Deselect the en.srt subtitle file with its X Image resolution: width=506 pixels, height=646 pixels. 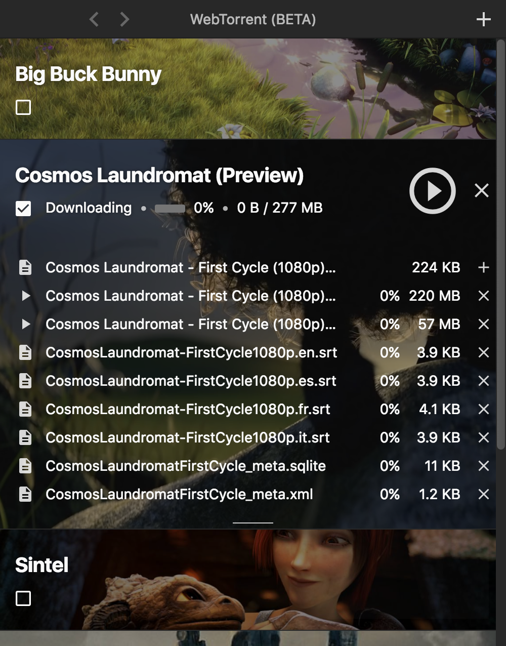[x=483, y=352]
